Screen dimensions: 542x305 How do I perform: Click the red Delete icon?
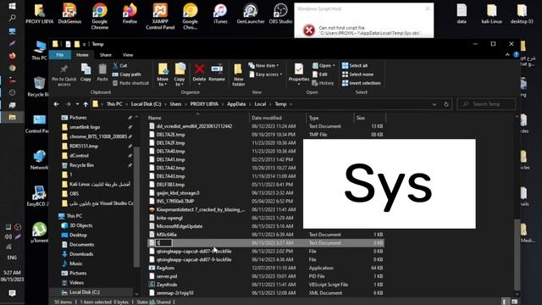(x=199, y=69)
